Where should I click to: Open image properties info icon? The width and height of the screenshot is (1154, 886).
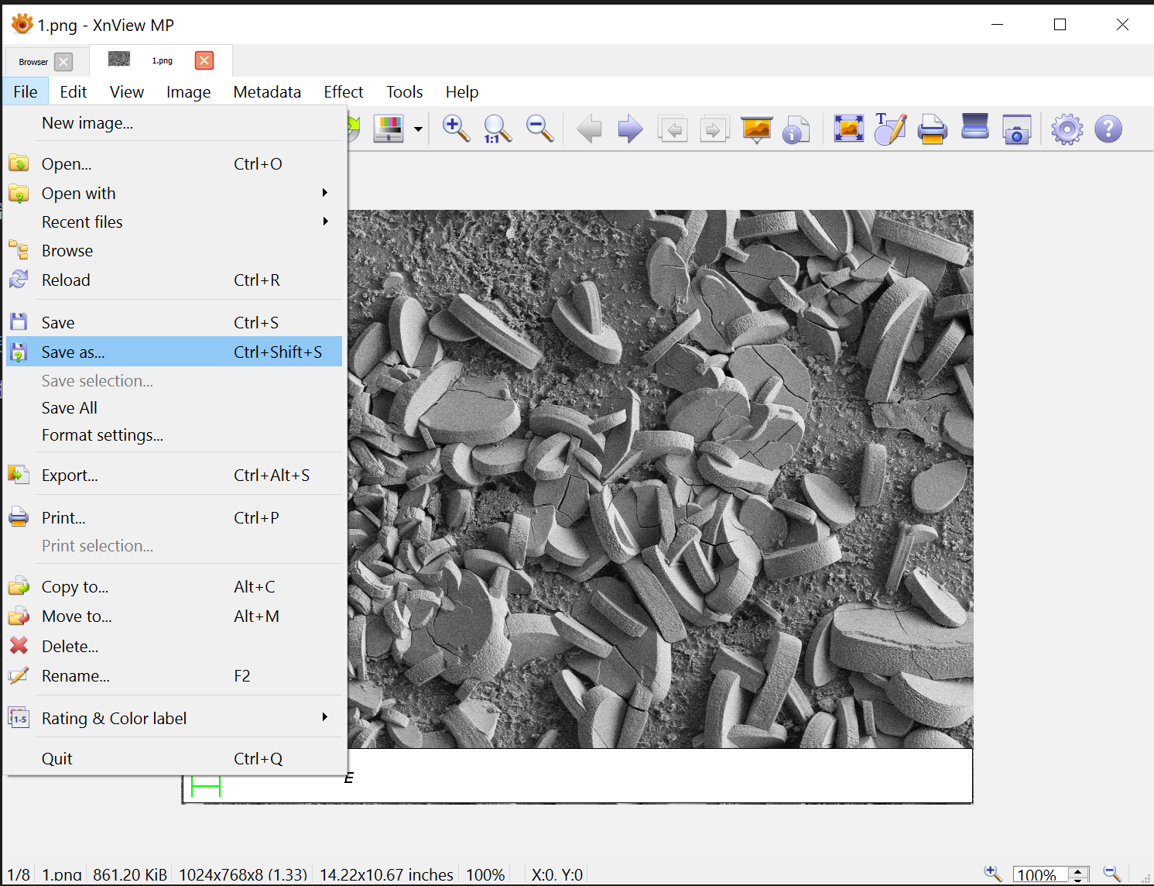click(796, 129)
